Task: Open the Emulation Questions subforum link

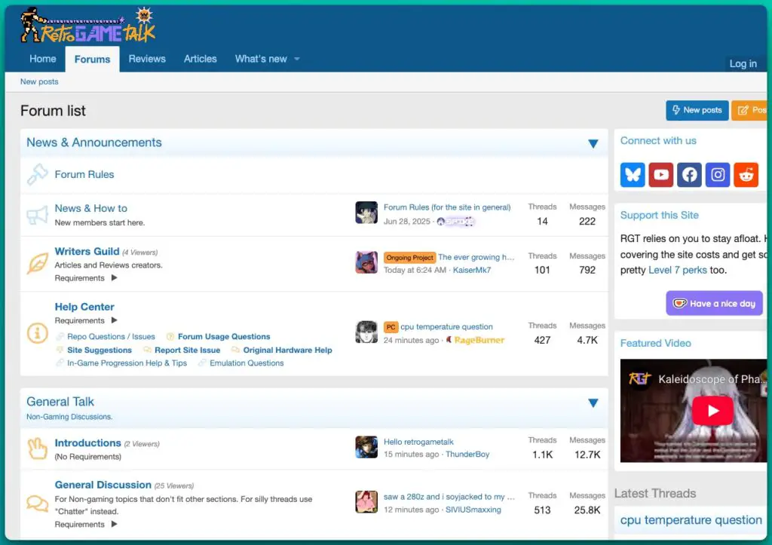Action: 247,363
